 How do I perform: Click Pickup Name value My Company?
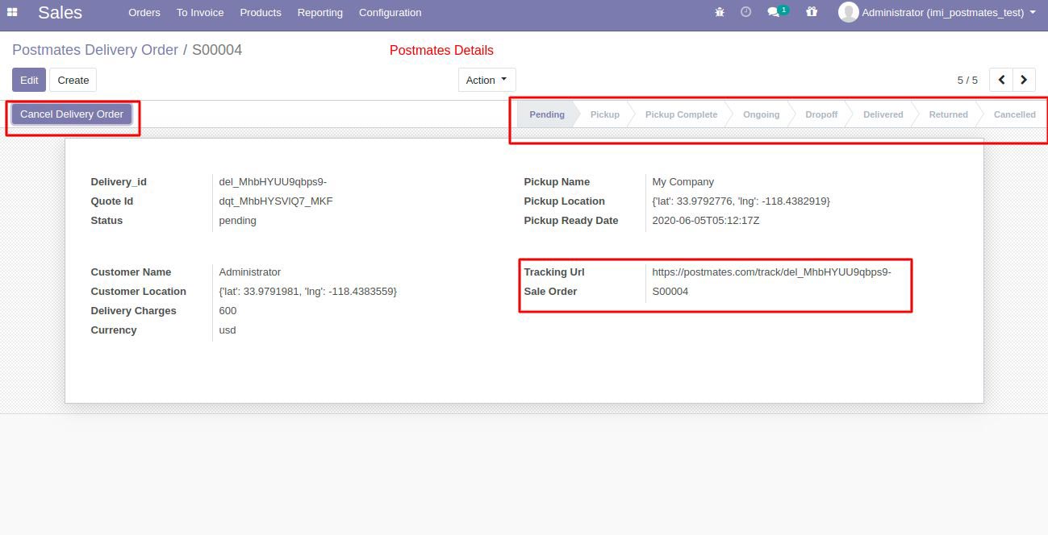click(683, 182)
